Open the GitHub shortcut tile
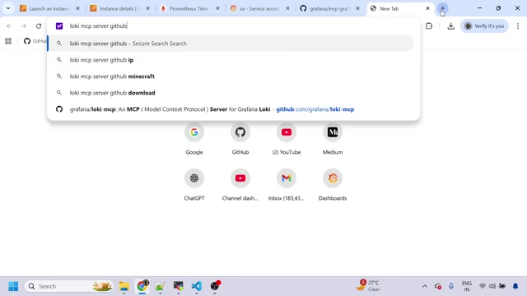The width and height of the screenshot is (527, 296). [x=240, y=139]
